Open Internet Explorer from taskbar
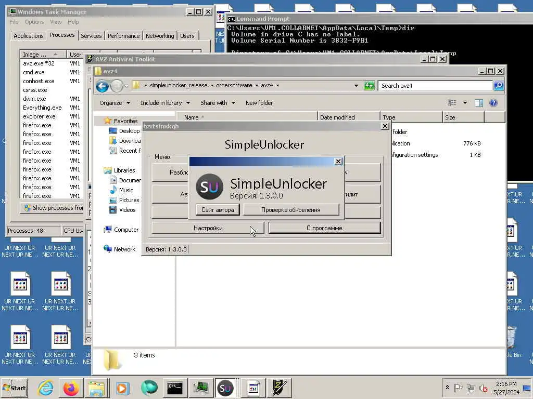 click(46, 388)
